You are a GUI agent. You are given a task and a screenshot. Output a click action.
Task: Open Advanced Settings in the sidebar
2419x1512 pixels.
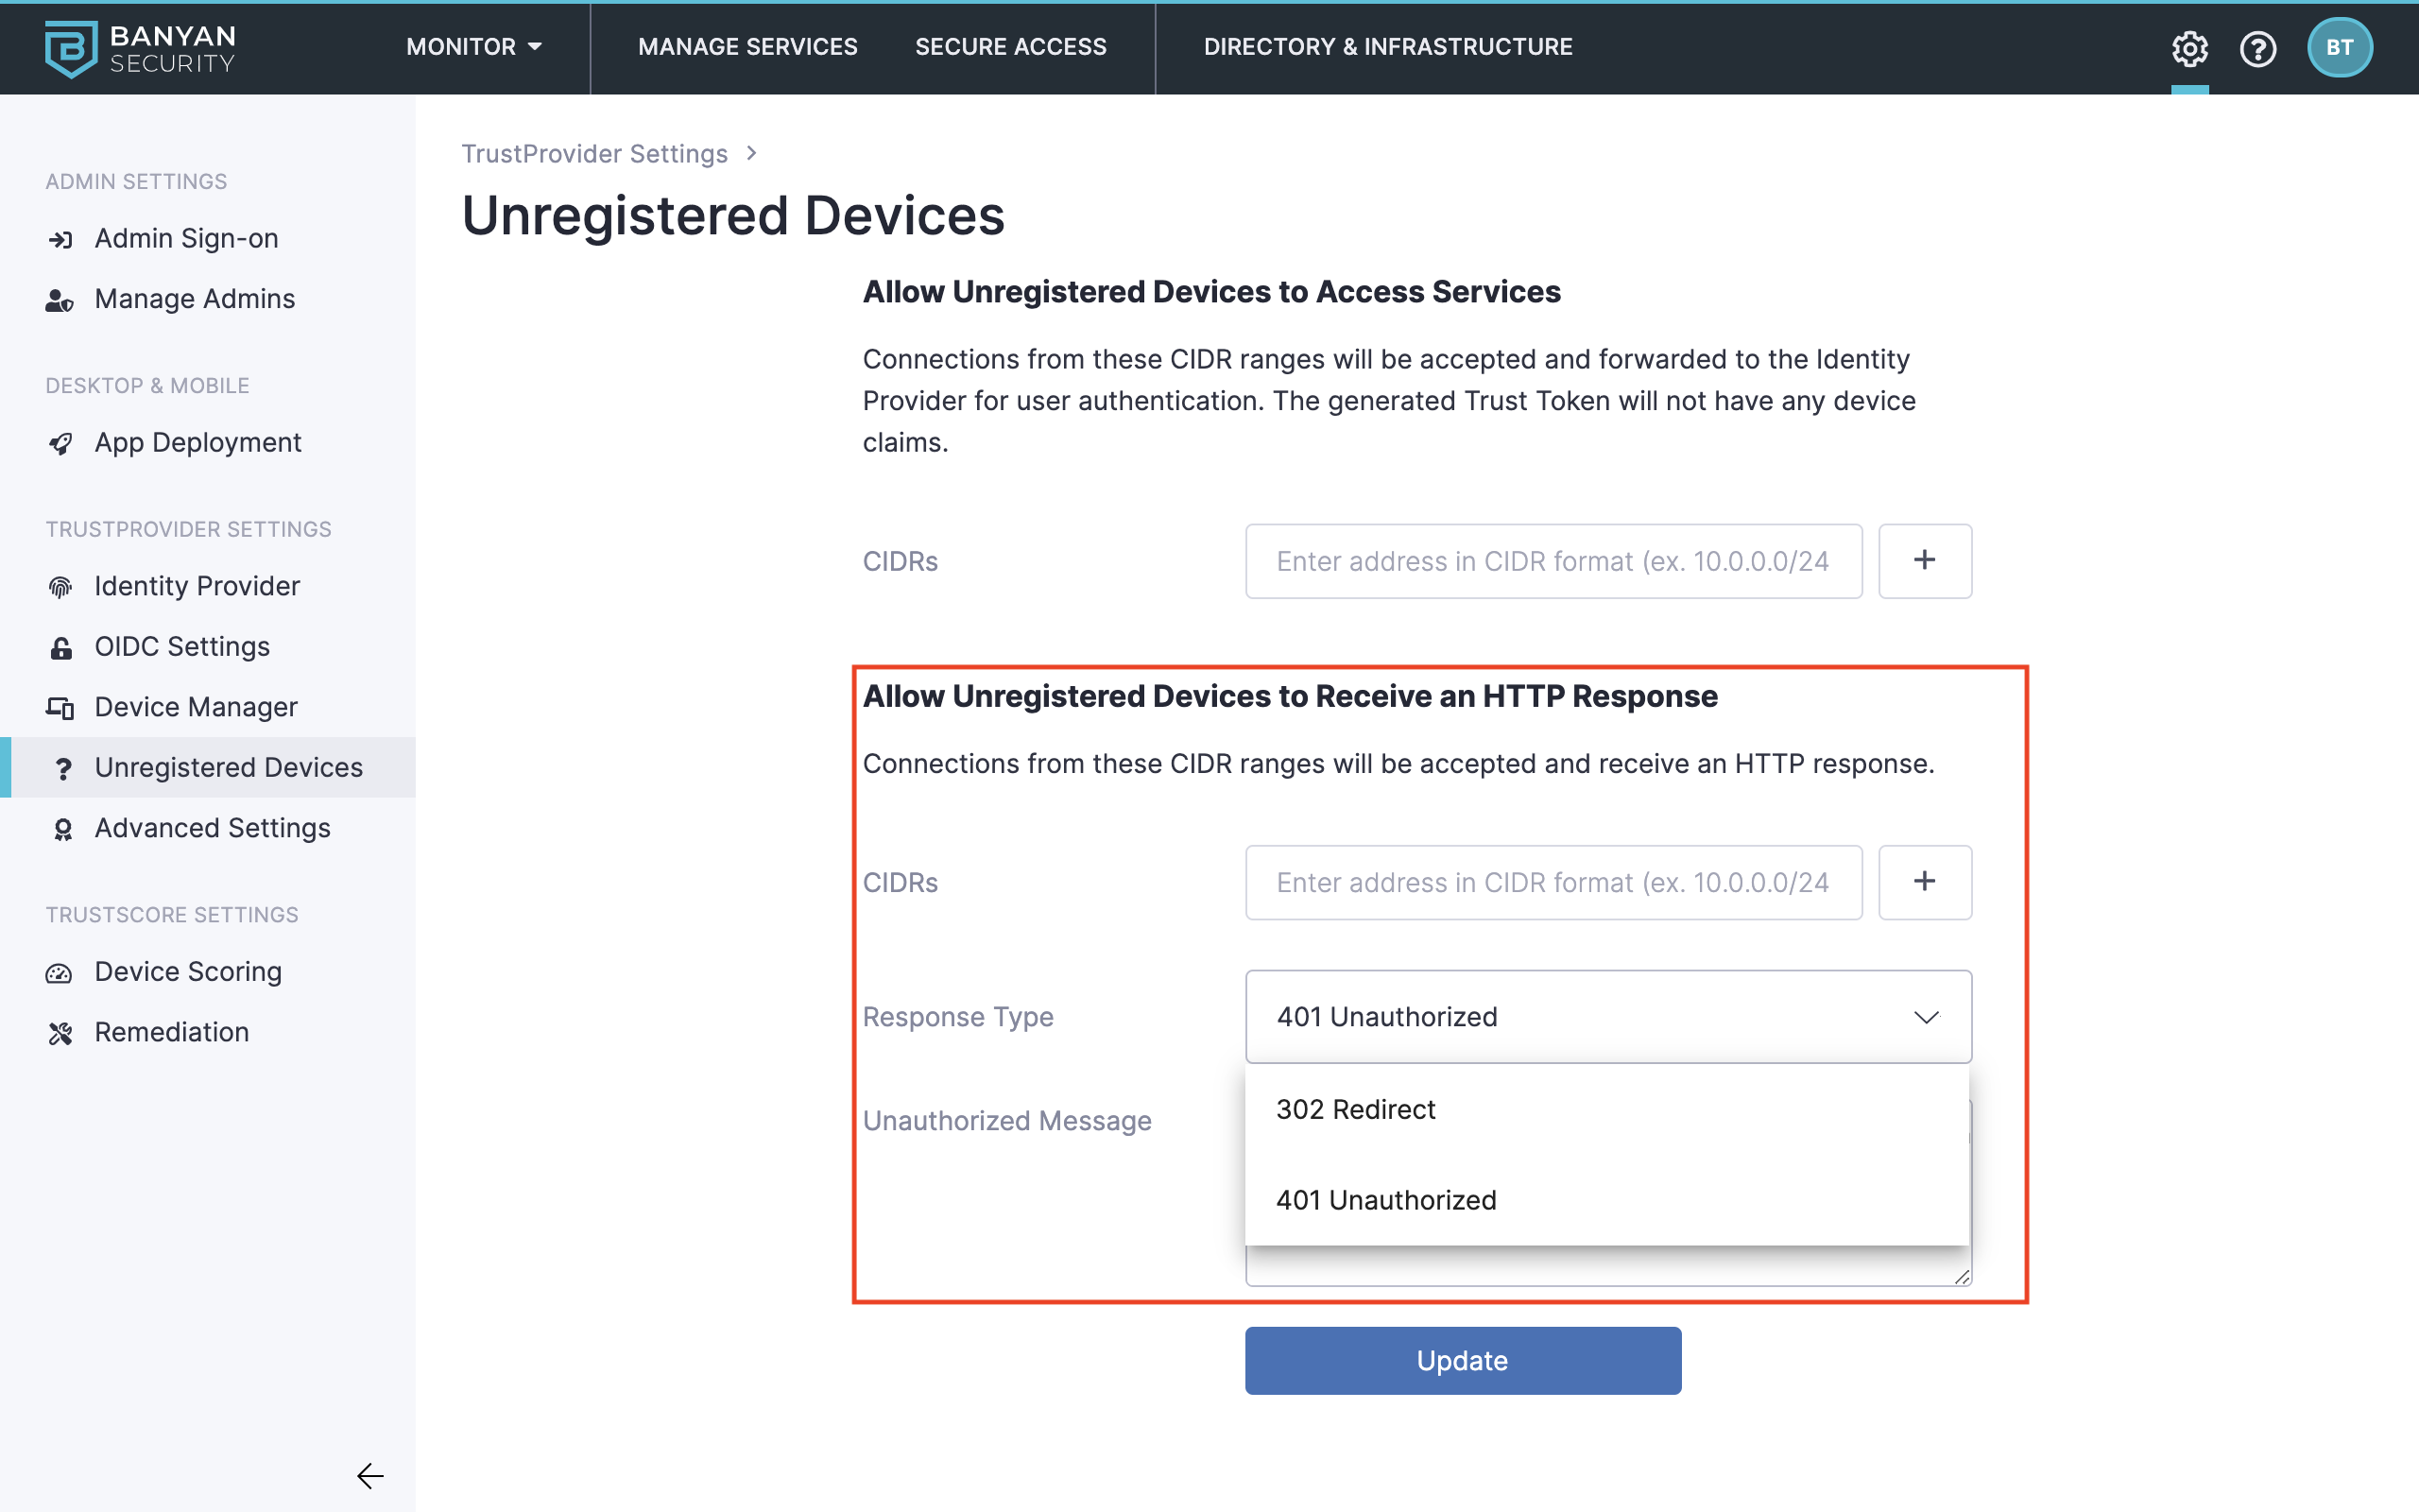(x=212, y=828)
